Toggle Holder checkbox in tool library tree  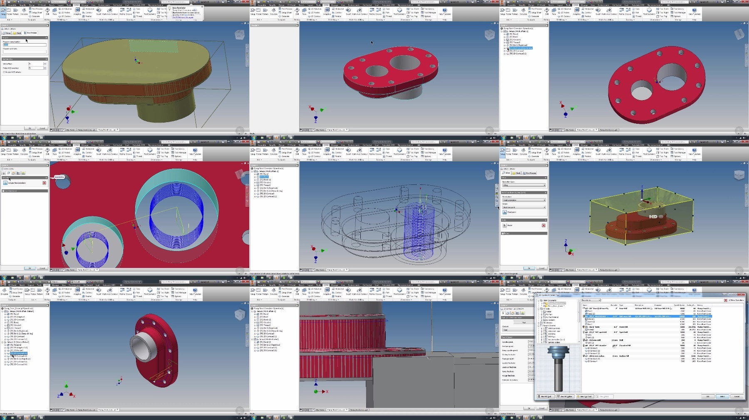coord(545,312)
